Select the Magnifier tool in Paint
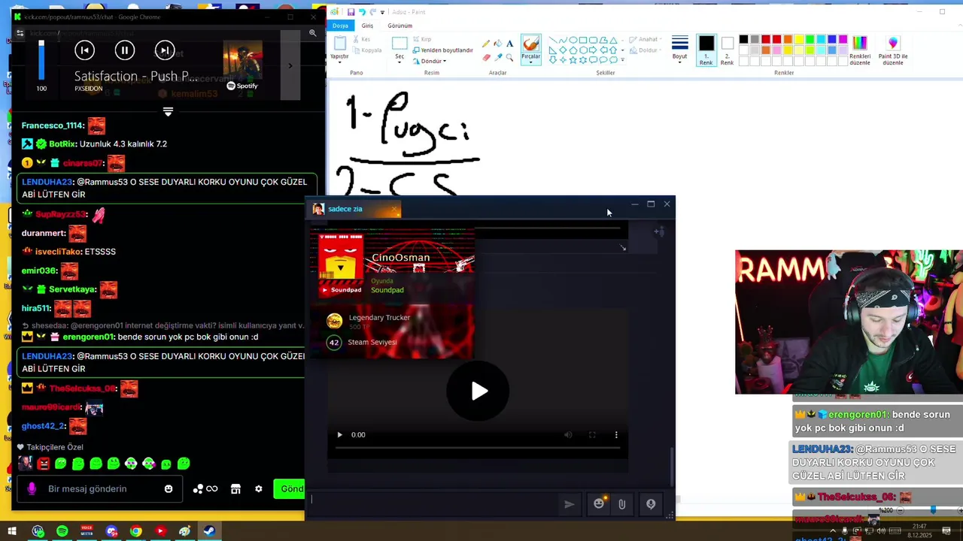Screen dimensions: 963x541 coord(509,57)
